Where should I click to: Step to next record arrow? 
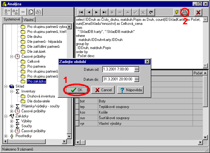point(96,12)
